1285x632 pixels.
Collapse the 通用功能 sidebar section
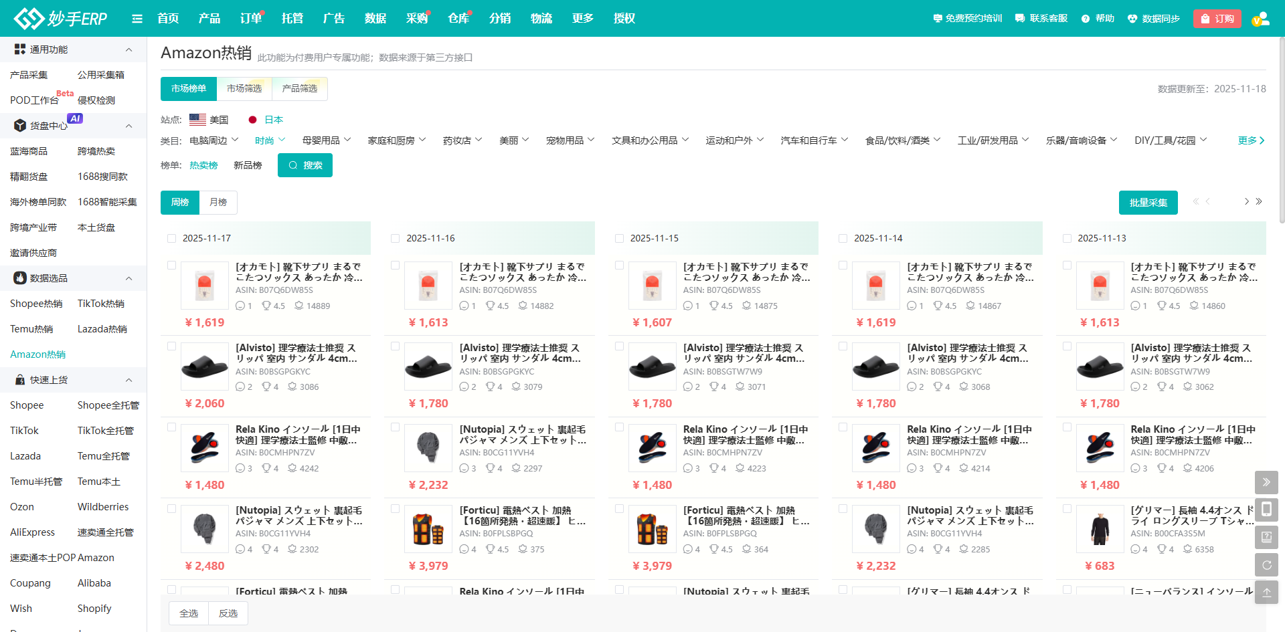[x=128, y=49]
